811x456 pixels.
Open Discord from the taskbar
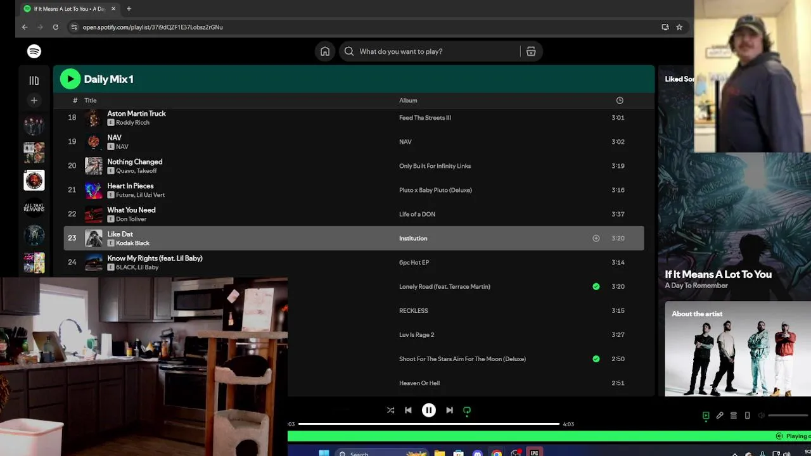tap(478, 453)
